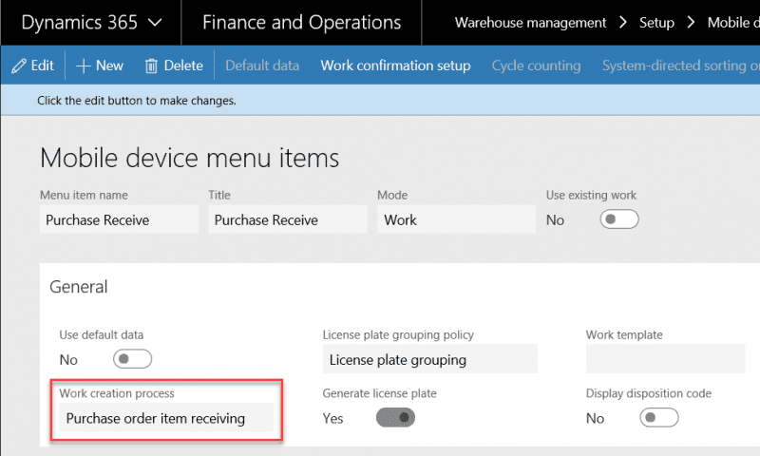The width and height of the screenshot is (760, 456).
Task: Collapse the General section header
Action: (x=79, y=287)
